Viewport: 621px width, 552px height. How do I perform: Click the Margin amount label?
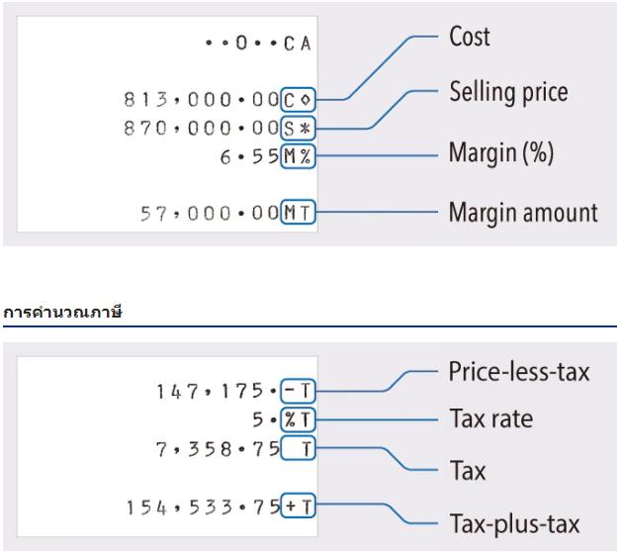(523, 213)
